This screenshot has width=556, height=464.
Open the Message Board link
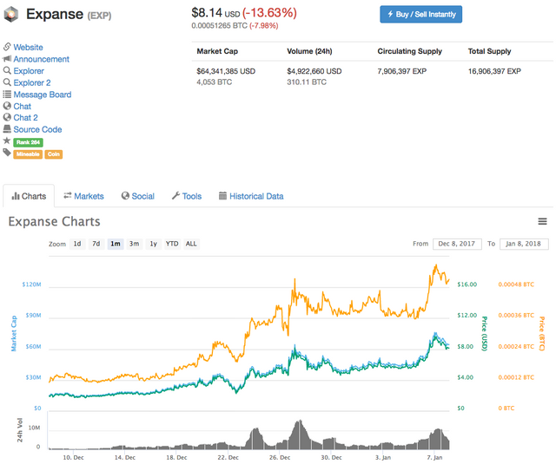(43, 95)
